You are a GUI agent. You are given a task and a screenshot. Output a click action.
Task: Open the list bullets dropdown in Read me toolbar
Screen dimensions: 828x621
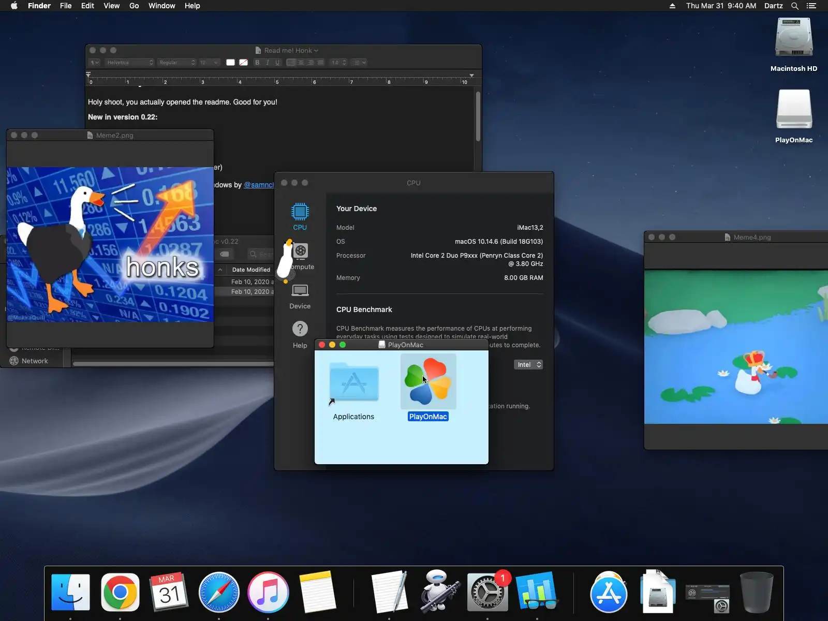pyautogui.click(x=359, y=63)
